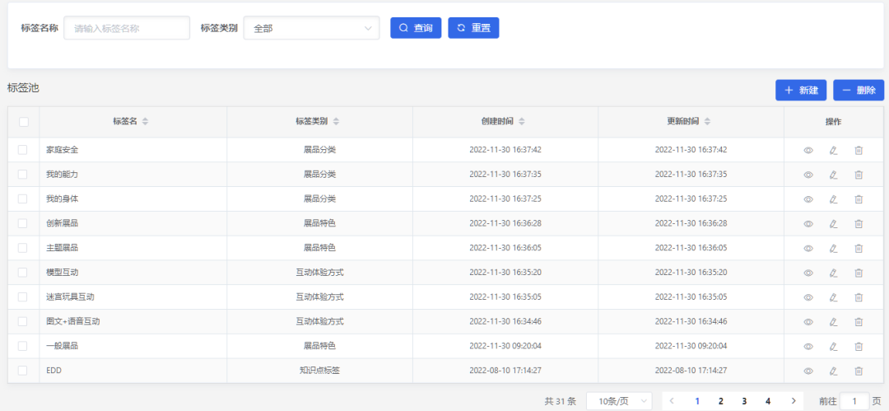
Task: Click the sort arrows beside 标签名 header
Action: (146, 122)
